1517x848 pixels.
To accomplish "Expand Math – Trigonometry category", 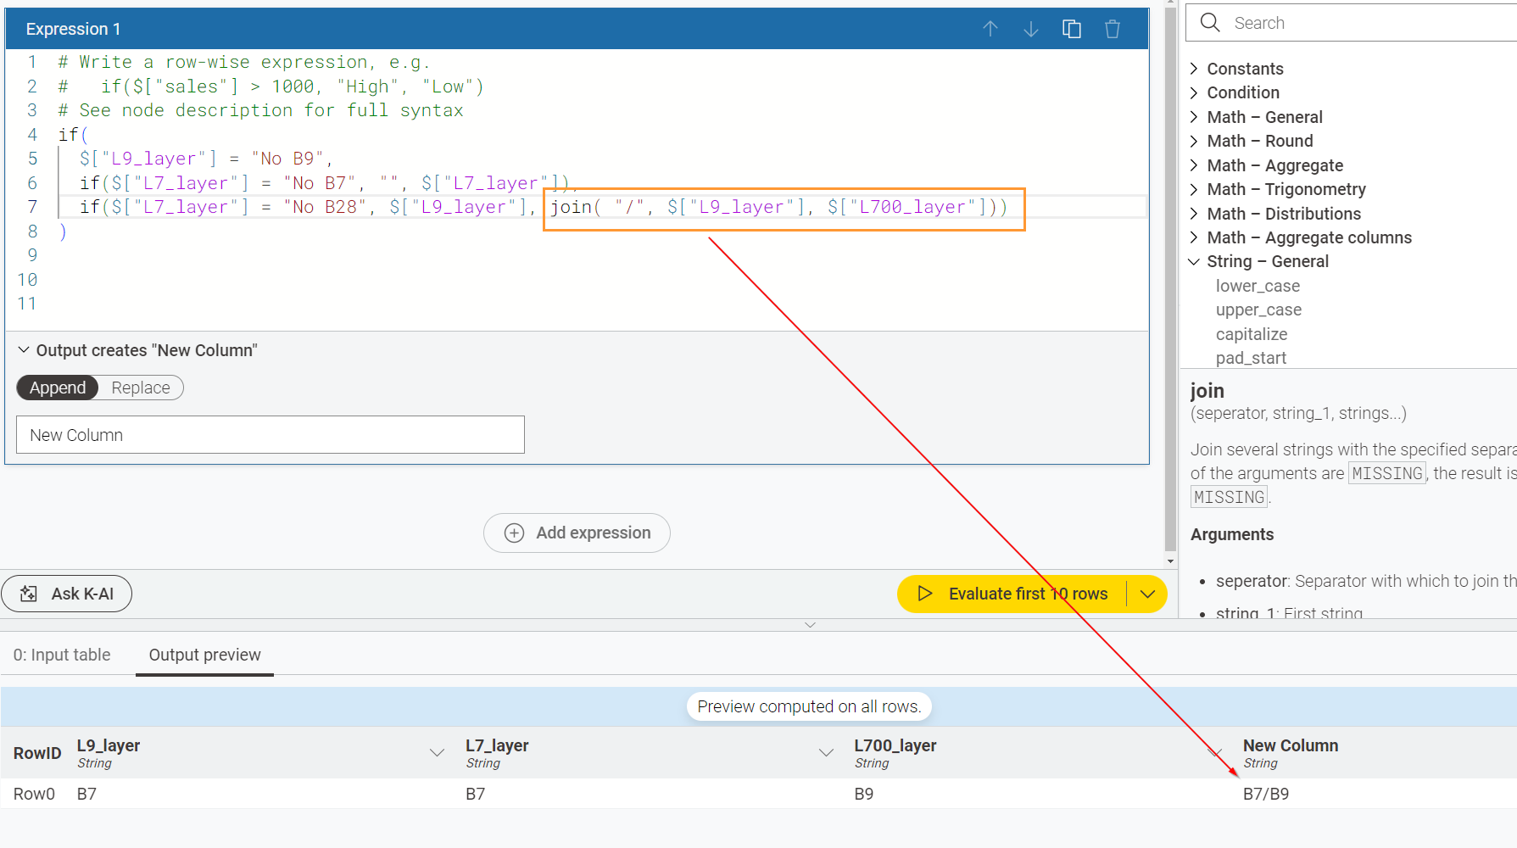I will click(x=1194, y=189).
